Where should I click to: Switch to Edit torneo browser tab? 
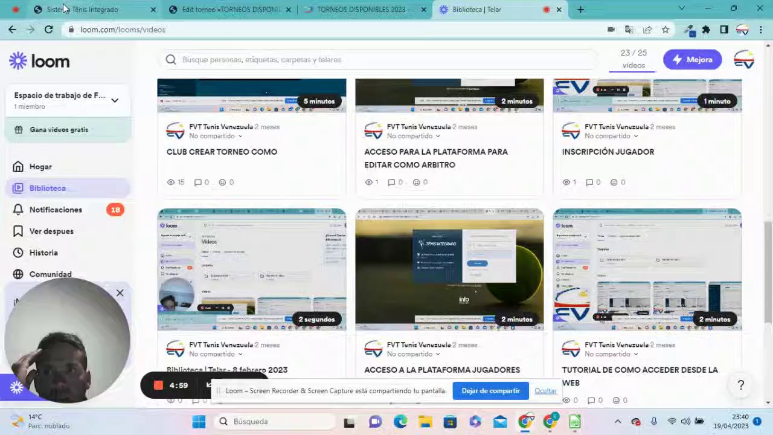point(231,10)
